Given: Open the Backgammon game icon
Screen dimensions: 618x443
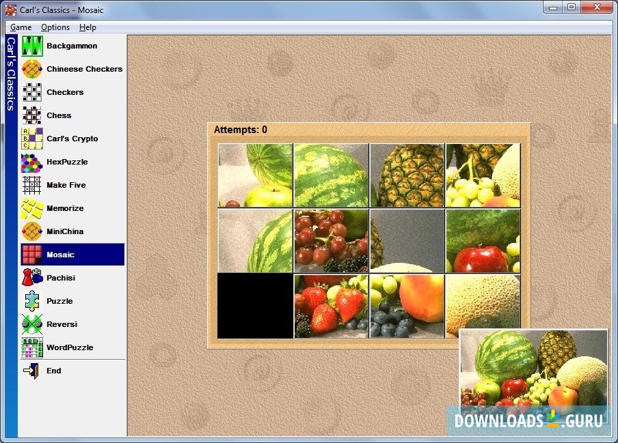Looking at the screenshot, I should coord(32,46).
